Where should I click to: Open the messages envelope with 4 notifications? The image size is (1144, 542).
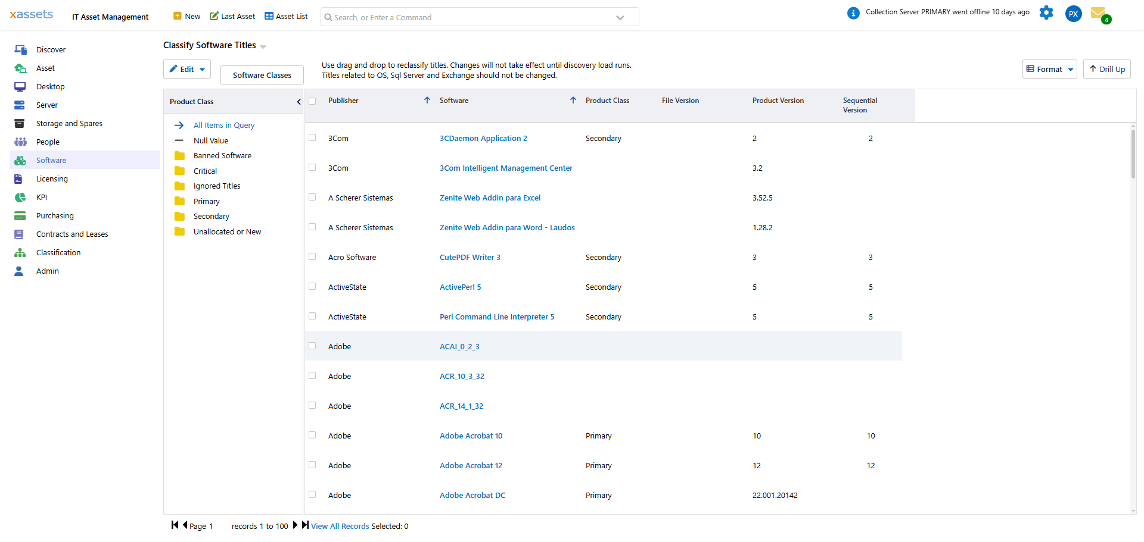(x=1100, y=13)
